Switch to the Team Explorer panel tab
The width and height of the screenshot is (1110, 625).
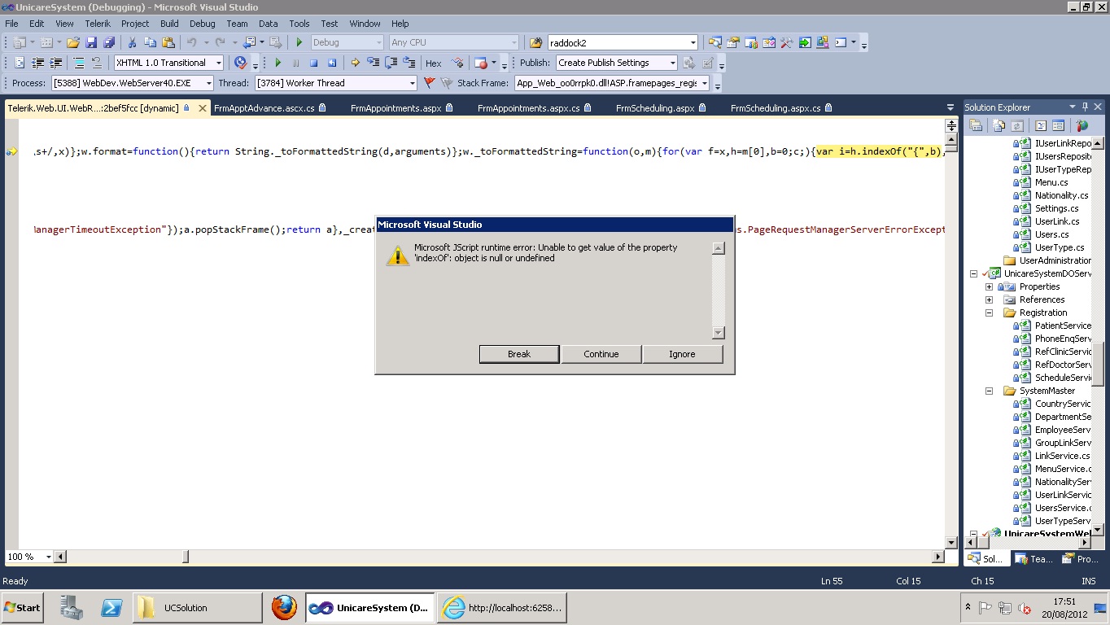(x=1034, y=559)
